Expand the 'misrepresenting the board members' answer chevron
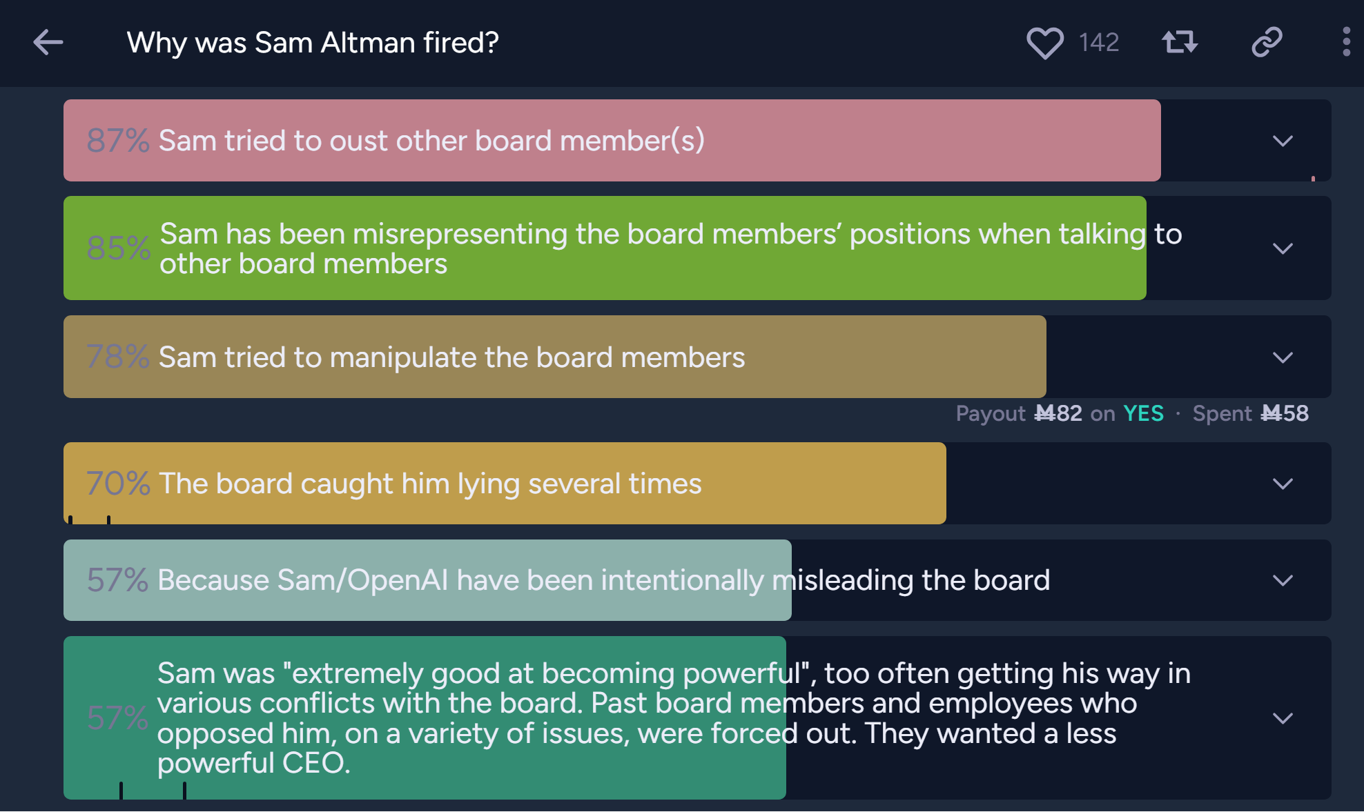Image resolution: width=1364 pixels, height=812 pixels. 1283,248
